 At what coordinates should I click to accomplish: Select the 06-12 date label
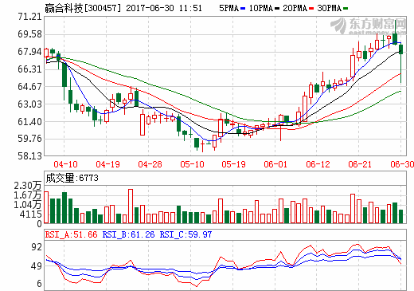pyautogui.click(x=318, y=164)
